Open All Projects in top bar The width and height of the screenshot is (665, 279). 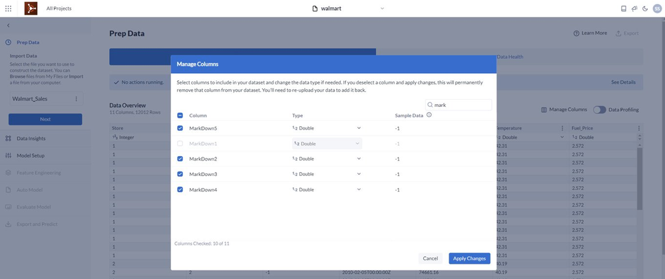point(59,9)
